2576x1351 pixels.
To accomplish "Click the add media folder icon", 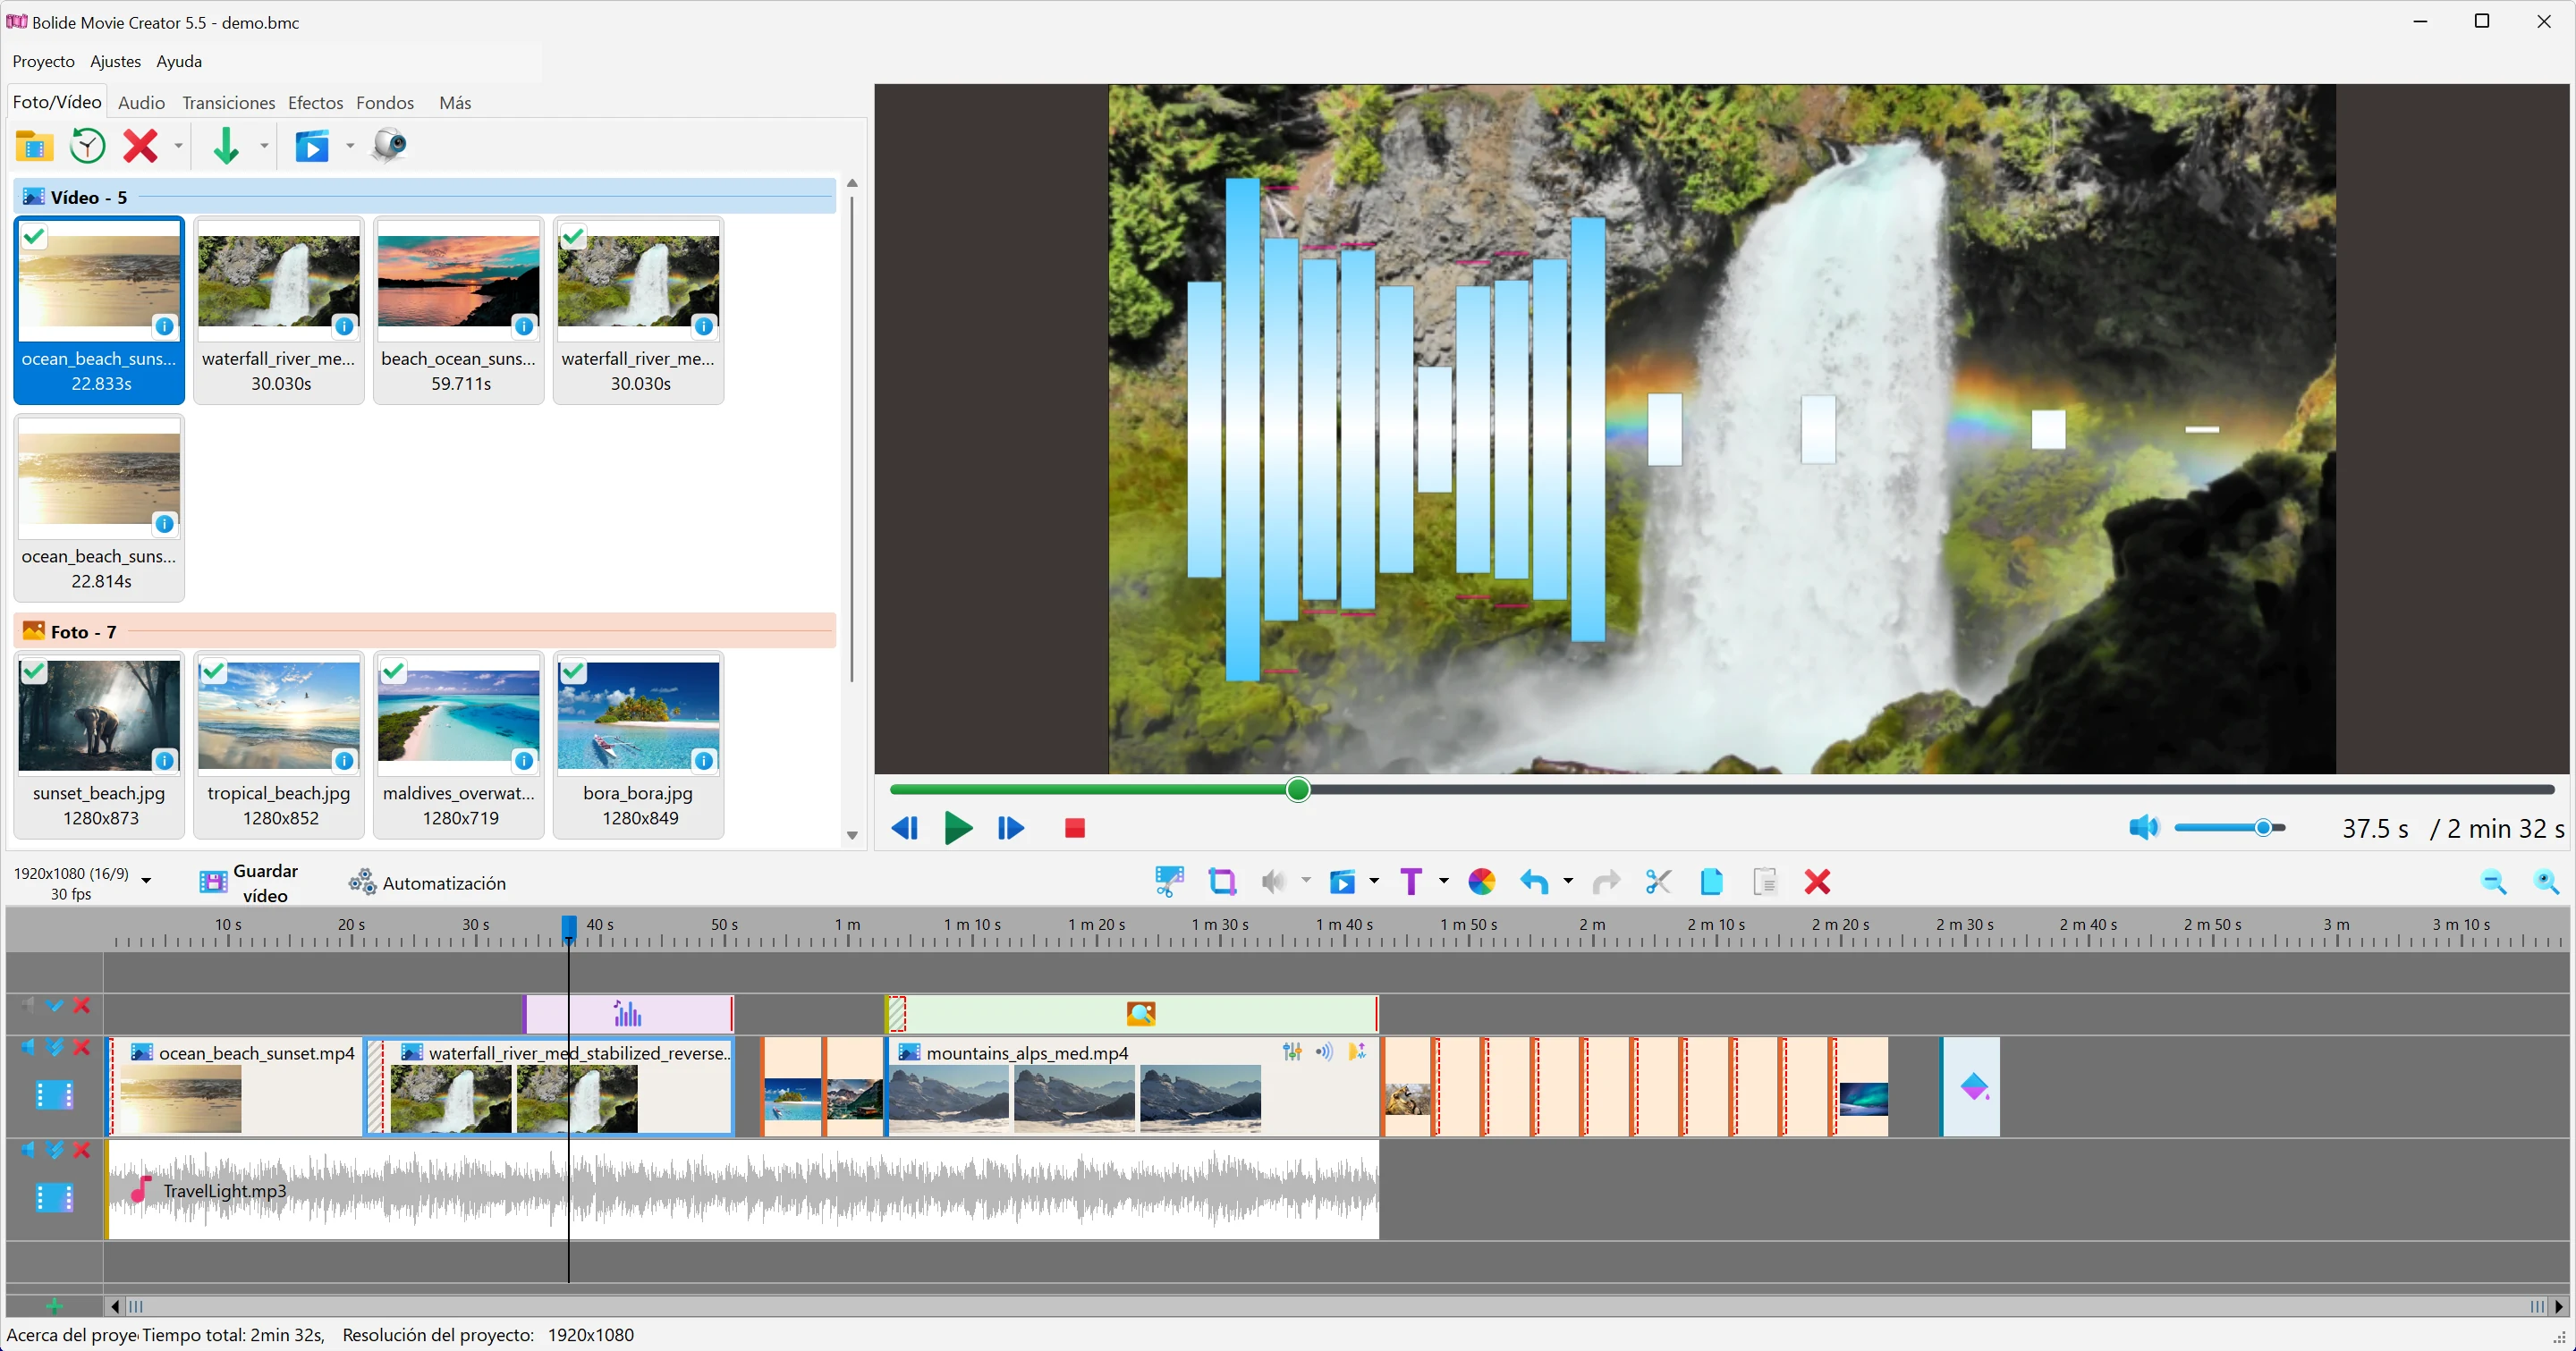I will point(34,147).
